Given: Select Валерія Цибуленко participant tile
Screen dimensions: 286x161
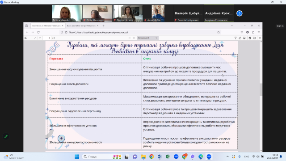Looking at the screenshot, I should pyautogui.click(x=189, y=13).
